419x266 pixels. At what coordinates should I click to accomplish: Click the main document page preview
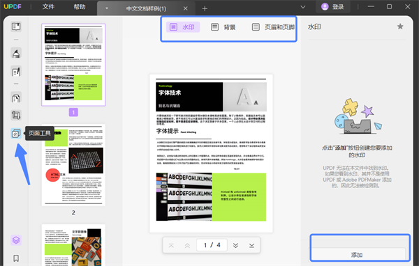click(211, 153)
